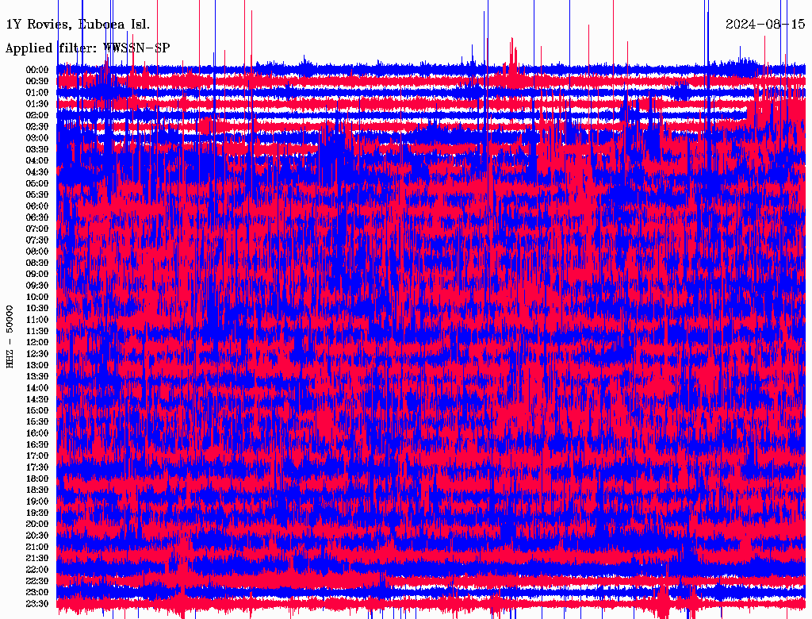Click the 00:00 time label
The height and width of the screenshot is (619, 812).
(x=37, y=70)
